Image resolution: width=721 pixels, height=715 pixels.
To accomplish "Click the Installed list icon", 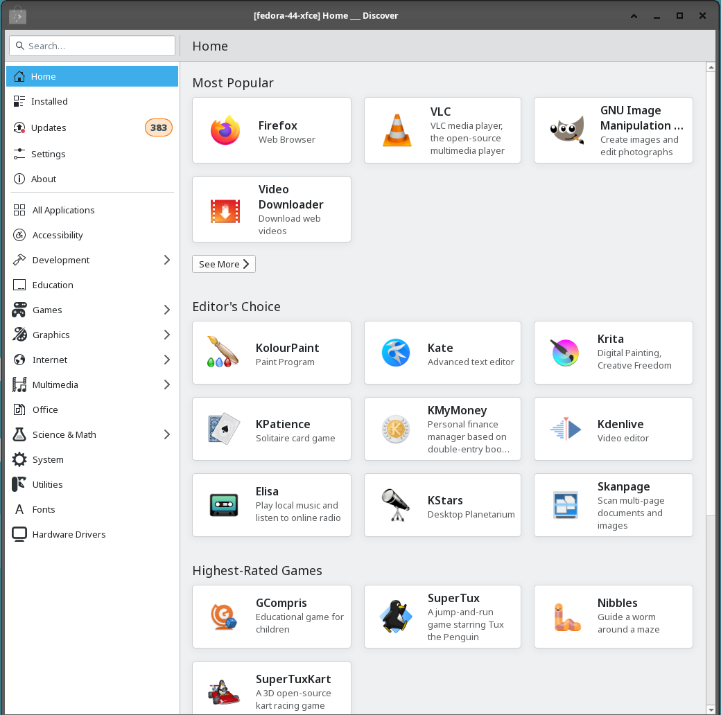I will (19, 101).
